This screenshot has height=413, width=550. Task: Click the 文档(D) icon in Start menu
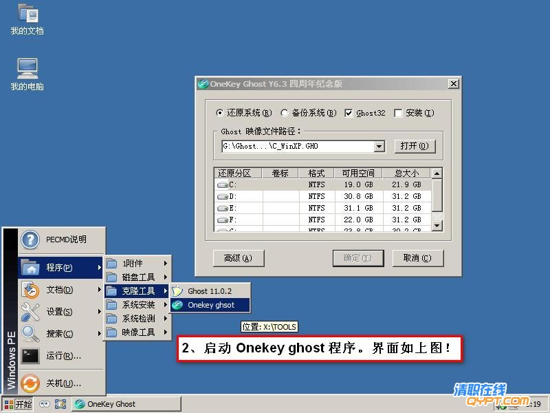tap(30, 290)
